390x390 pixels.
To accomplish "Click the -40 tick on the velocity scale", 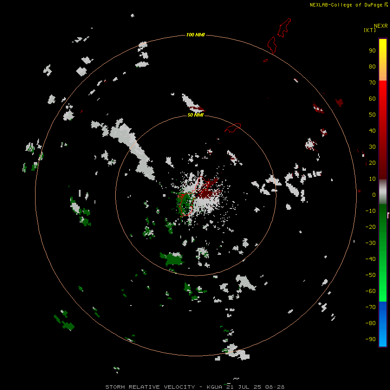I will pyautogui.click(x=370, y=259).
